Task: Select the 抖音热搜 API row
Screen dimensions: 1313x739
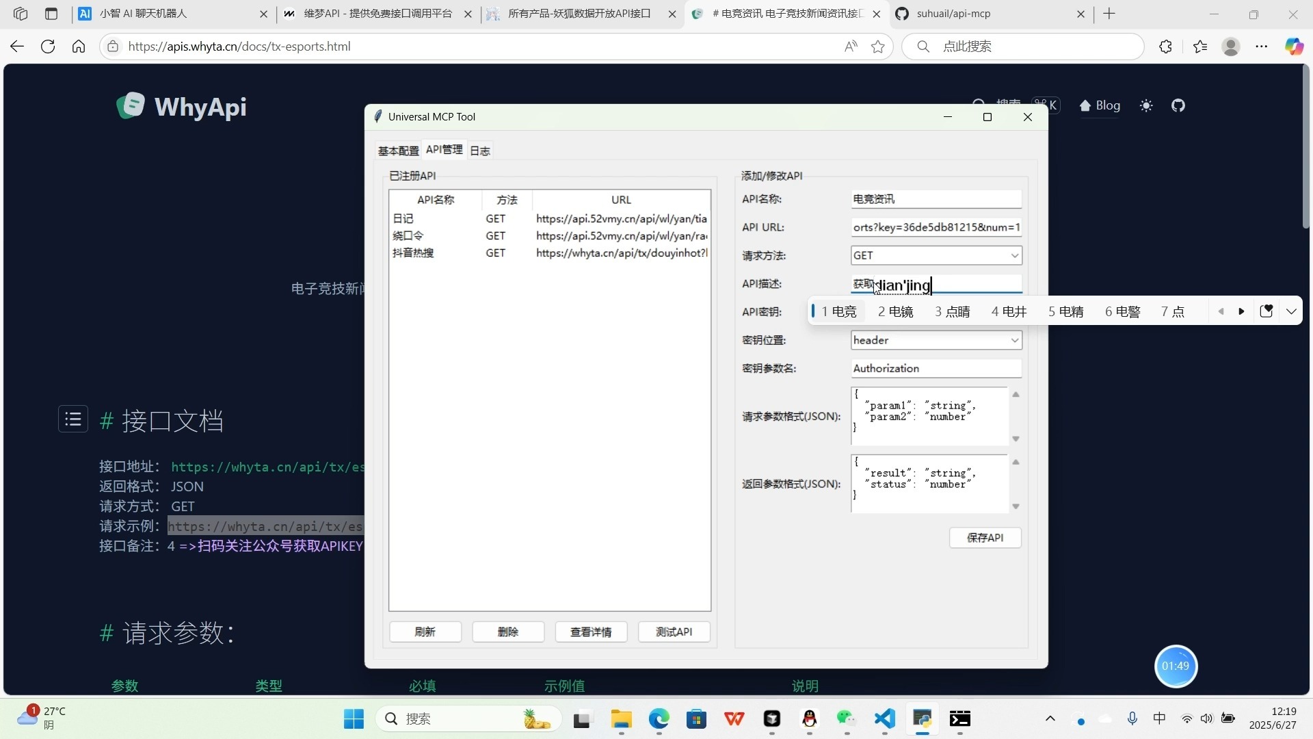Action: 413,253
